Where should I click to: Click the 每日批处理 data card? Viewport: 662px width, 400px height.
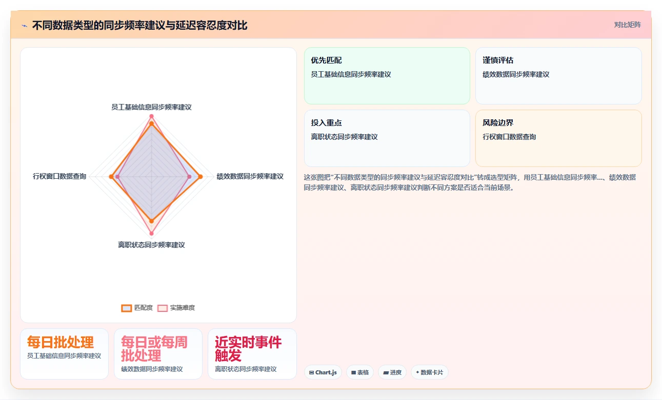[x=64, y=354]
